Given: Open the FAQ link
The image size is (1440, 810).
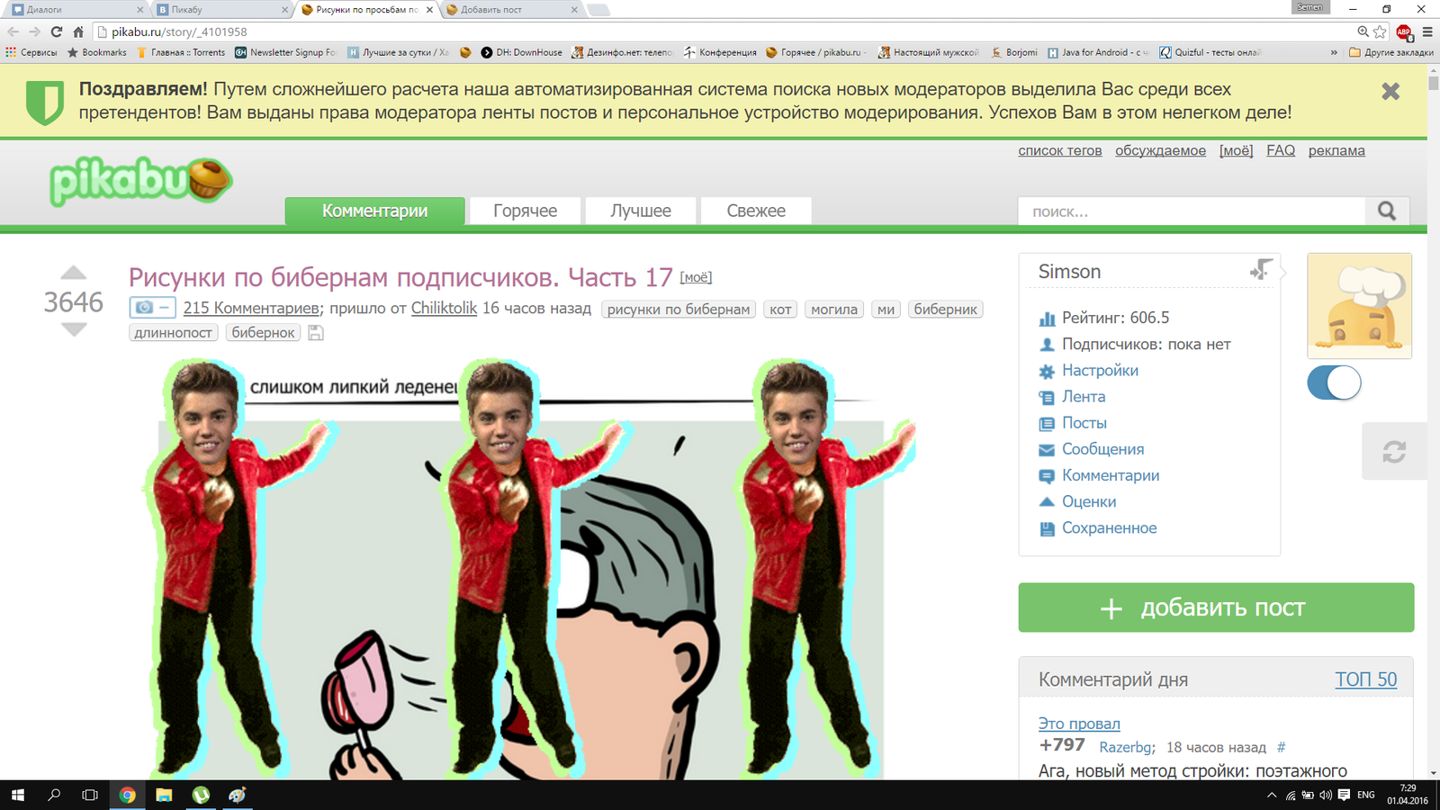Looking at the screenshot, I should (1281, 150).
